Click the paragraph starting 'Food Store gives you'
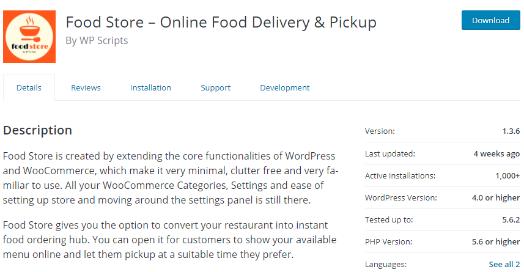Image resolution: width=524 pixels, height=272 pixels. pyautogui.click(x=170, y=240)
